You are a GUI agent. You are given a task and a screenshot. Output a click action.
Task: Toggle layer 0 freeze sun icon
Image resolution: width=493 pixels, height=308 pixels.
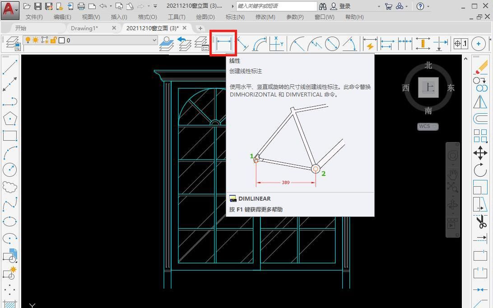coord(36,40)
